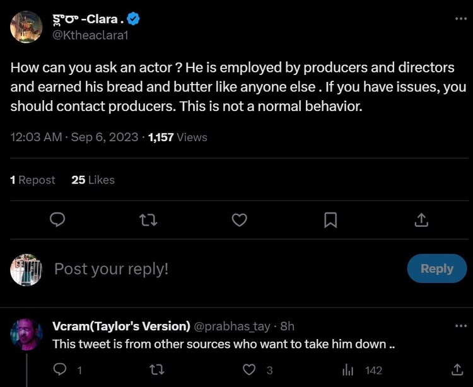
Task: Click the blue verified badge beside Clara
Action: pos(133,19)
